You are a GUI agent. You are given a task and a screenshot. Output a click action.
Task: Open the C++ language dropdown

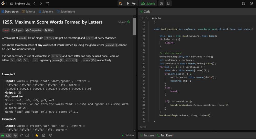coord(144,18)
